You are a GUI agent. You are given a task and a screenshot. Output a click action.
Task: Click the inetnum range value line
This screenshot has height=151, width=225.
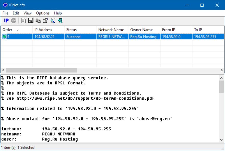(x=76, y=129)
